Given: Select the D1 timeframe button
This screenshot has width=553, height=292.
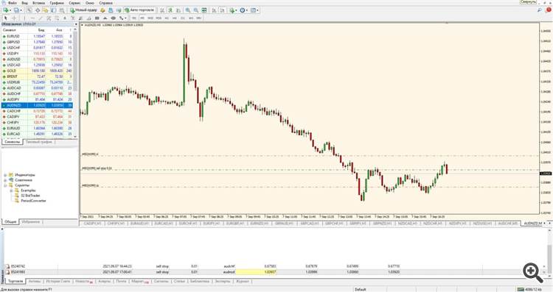Looking at the screenshot, I should coord(183,18).
